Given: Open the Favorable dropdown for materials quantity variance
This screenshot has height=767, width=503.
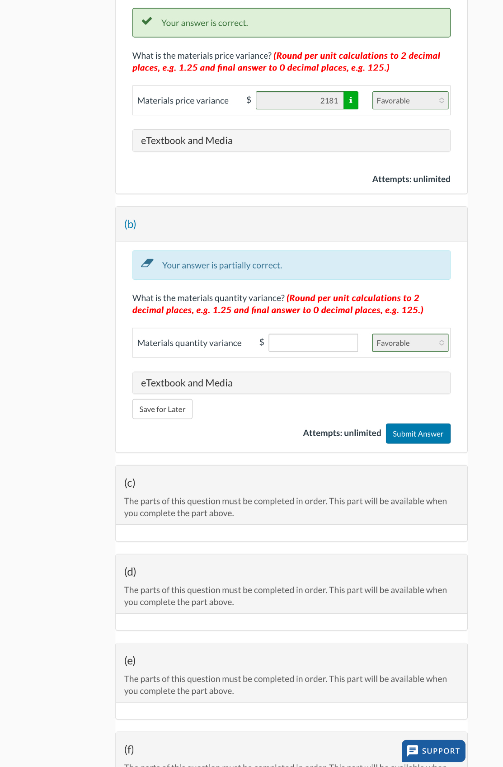Looking at the screenshot, I should (409, 343).
